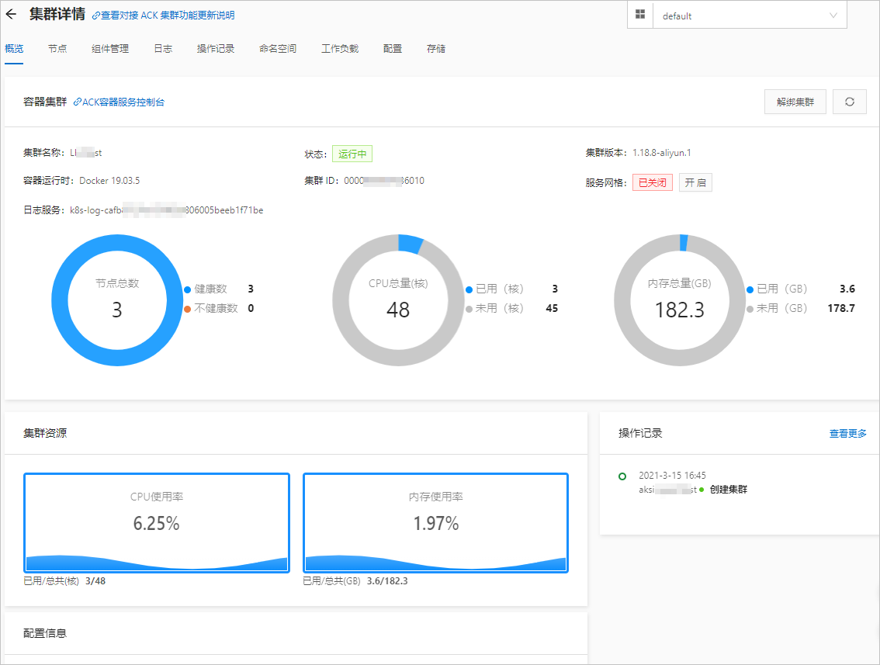Click the back arrow icon
Image resolution: width=880 pixels, height=665 pixels.
11,14
